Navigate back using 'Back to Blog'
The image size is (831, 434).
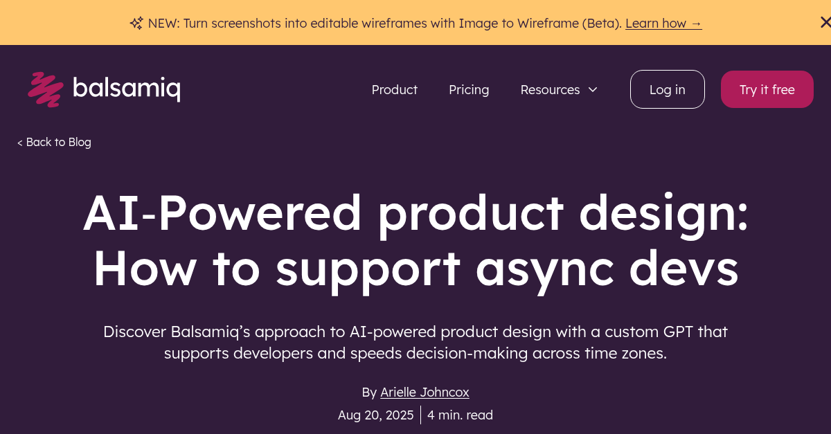point(54,142)
